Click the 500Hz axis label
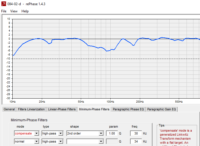200x146 pixels. coord(179,102)
